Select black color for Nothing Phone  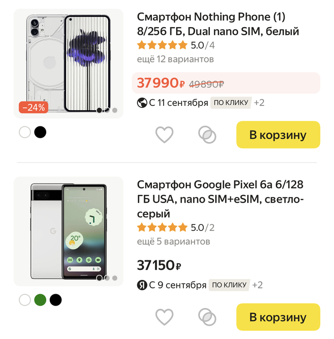(x=40, y=132)
